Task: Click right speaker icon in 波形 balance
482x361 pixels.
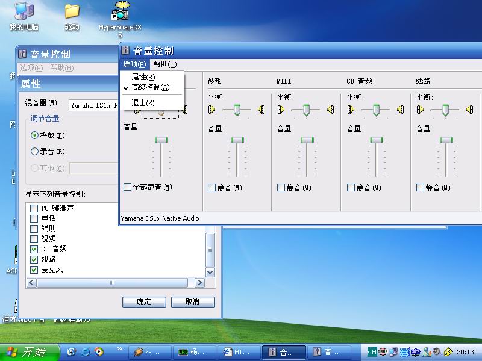Action: click(261, 110)
